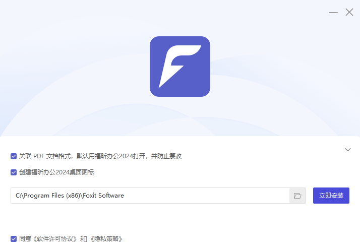
Task: Open the folder browse icon beside install path
Action: 297,196
